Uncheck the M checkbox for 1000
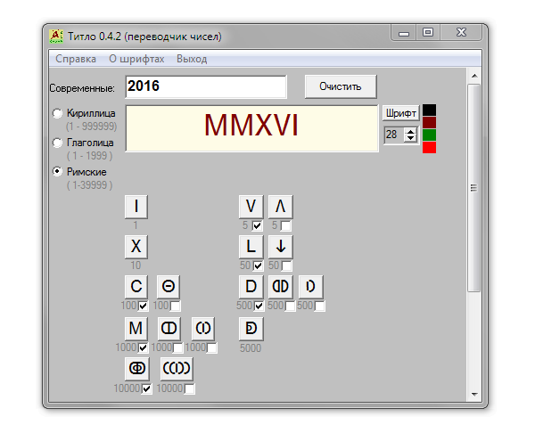The width and height of the screenshot is (535, 433). click(143, 347)
